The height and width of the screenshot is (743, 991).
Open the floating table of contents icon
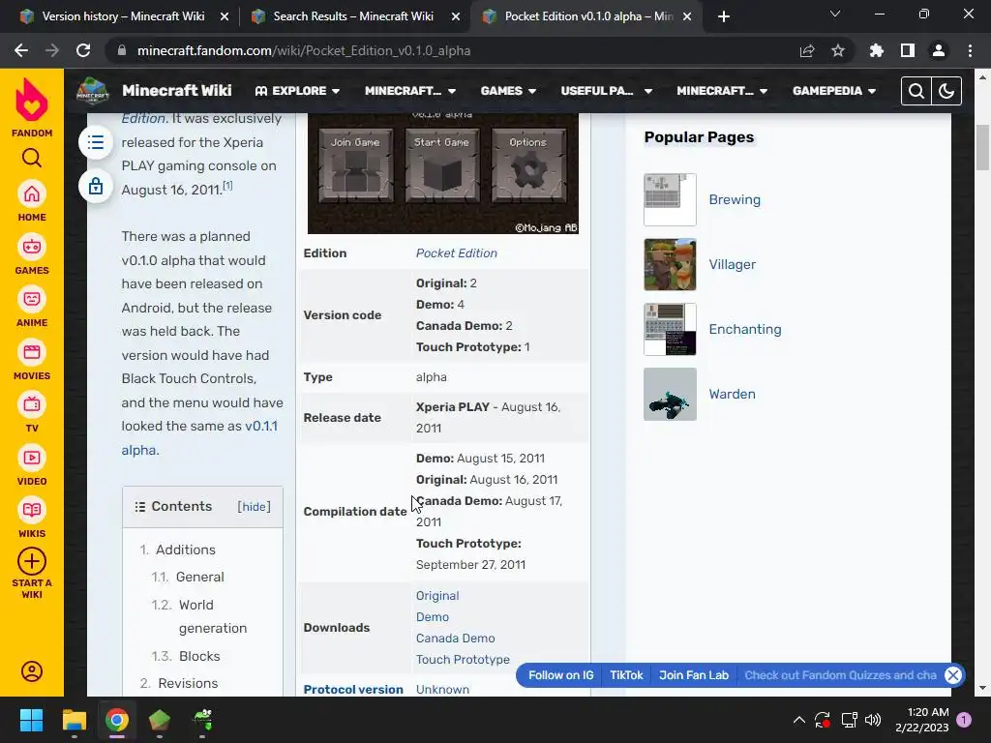click(x=96, y=142)
